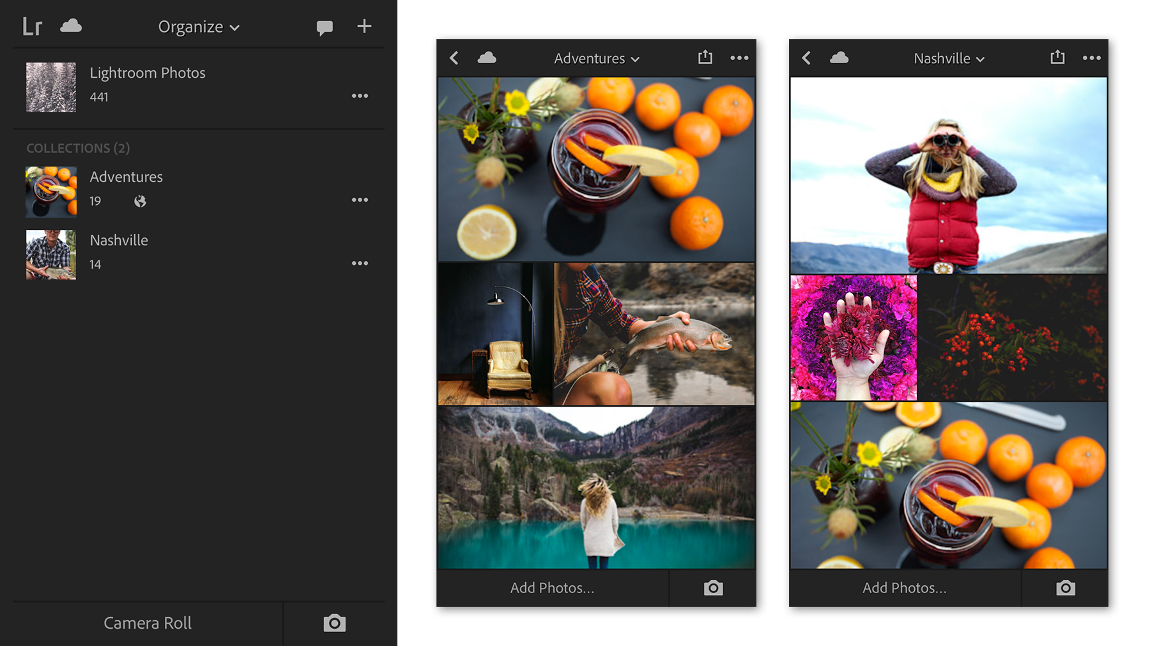The image size is (1150, 646).
Task: Select the Lightroom Photos title
Action: [148, 73]
